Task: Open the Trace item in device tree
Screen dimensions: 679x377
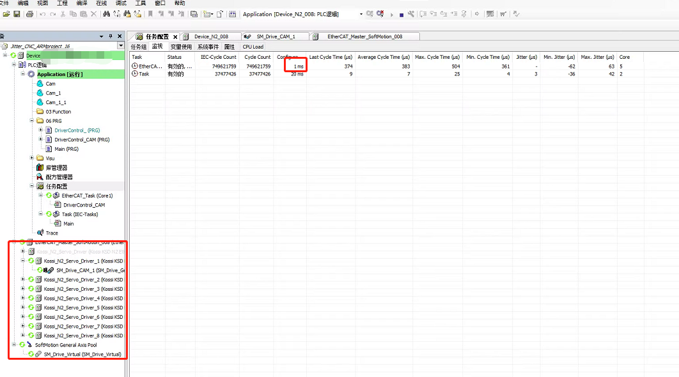Action: point(52,233)
